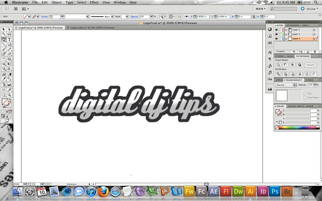Click the Intersect shape mode icon
322x201 pixels.
point(292,65)
